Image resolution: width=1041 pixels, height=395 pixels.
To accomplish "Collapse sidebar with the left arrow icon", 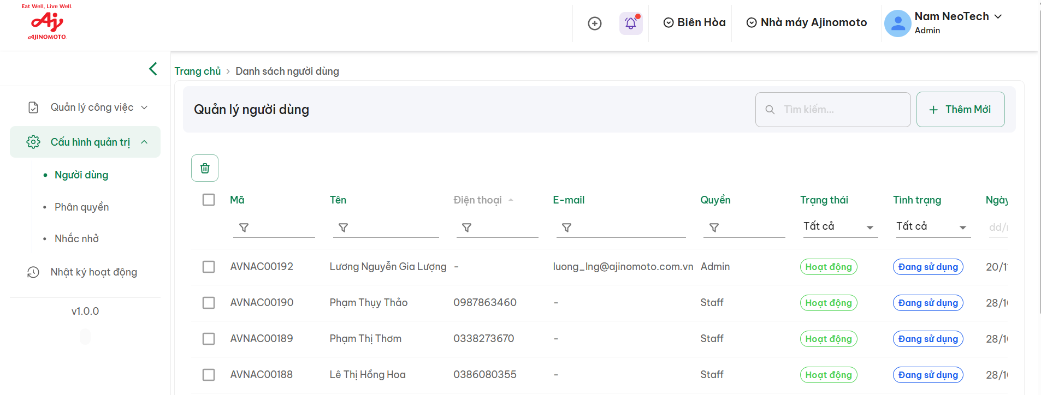I will coord(153,69).
